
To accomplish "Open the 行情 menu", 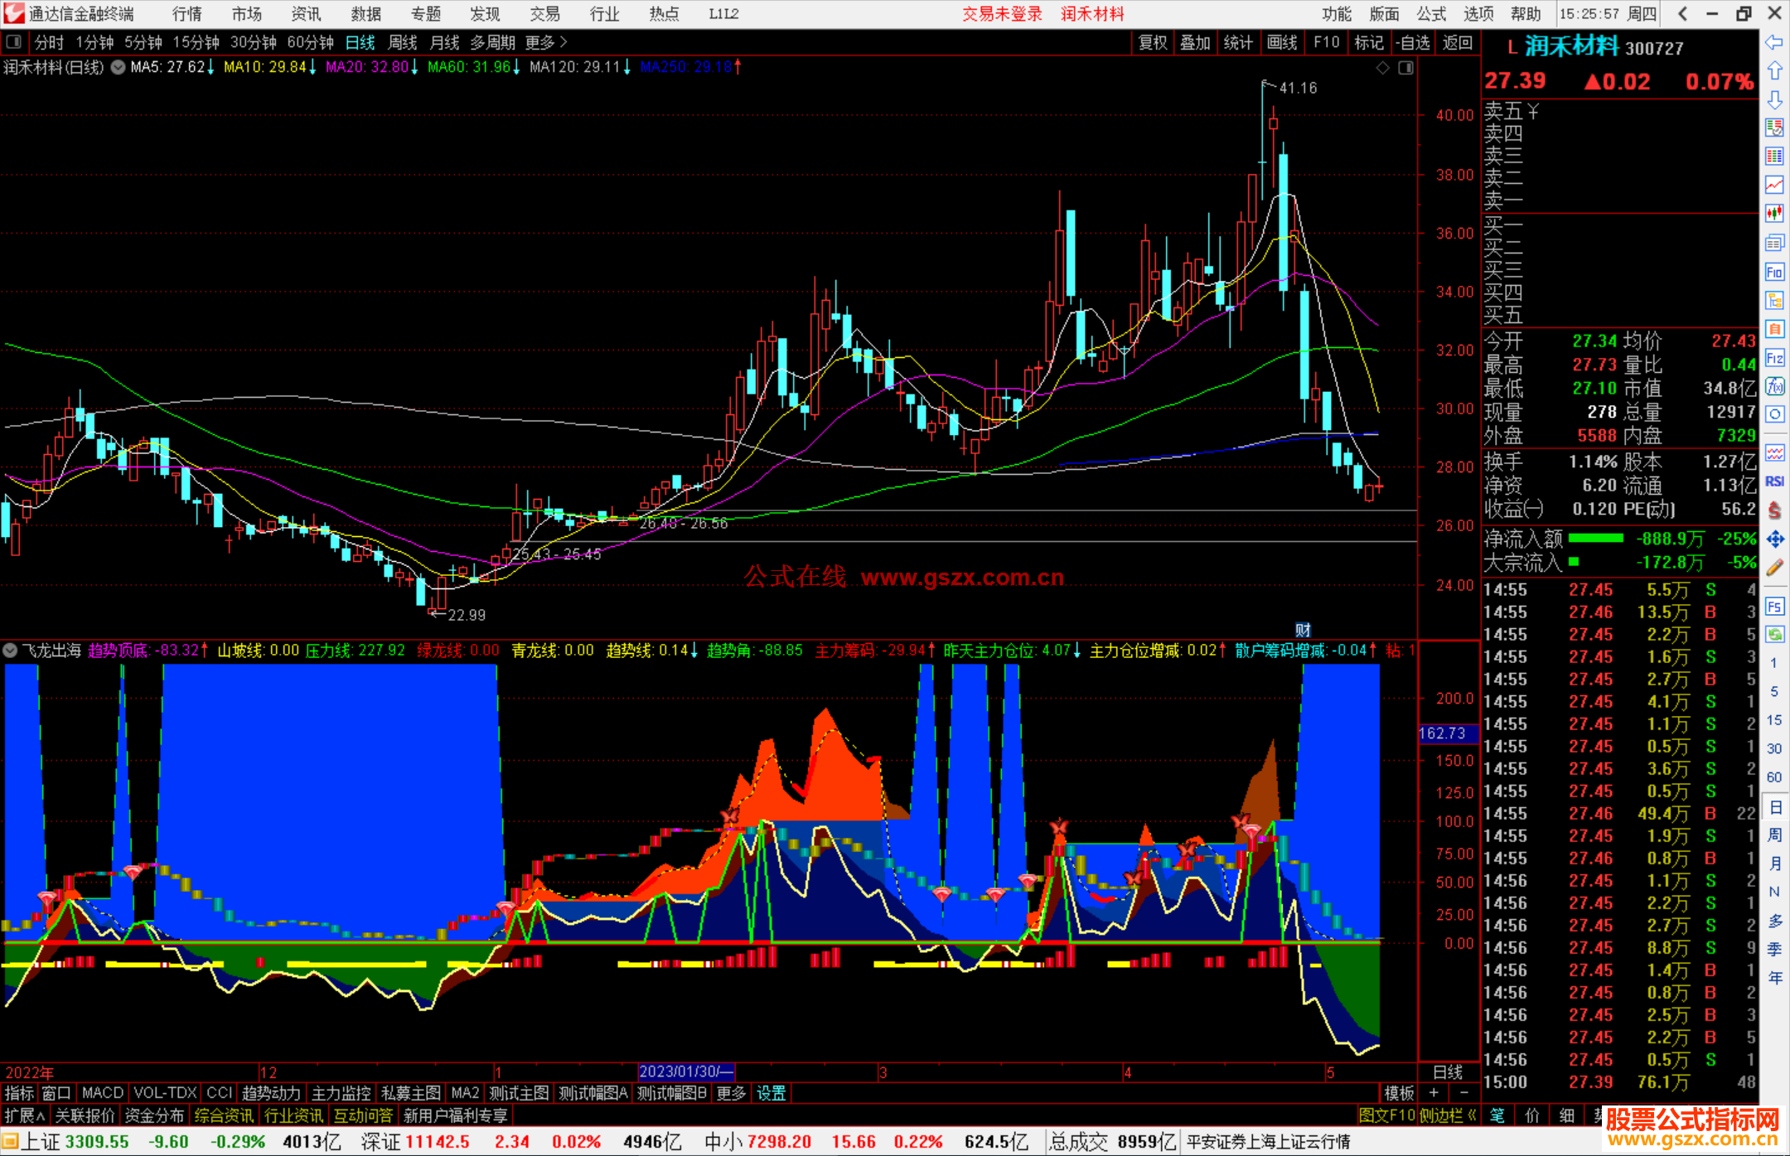I will 187,14.
